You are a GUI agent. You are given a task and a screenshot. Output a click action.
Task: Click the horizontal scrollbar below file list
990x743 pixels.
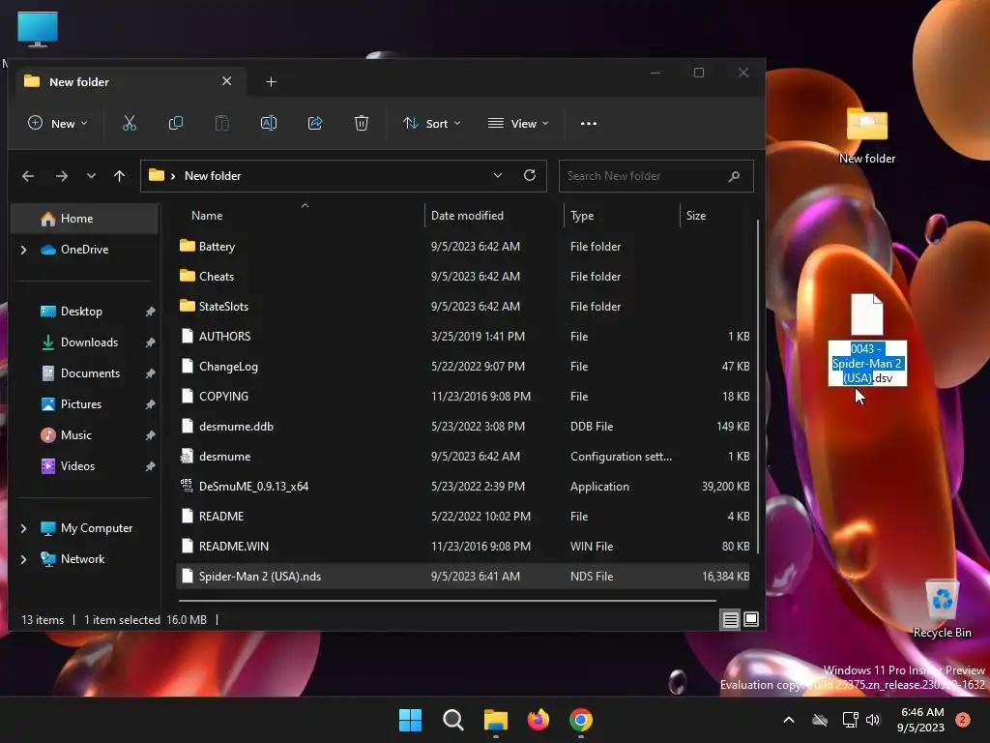click(x=448, y=600)
